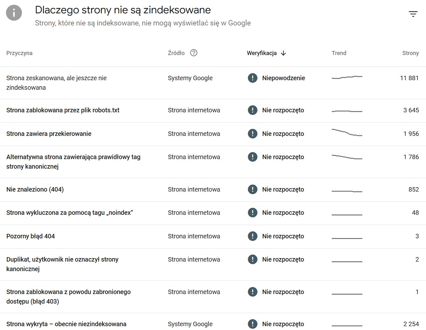Open Strona wykryta – obecnie niezindeksowana row

pyautogui.click(x=213, y=322)
